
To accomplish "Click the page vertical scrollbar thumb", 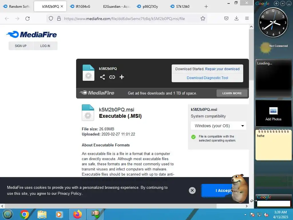I will tap(251, 54).
